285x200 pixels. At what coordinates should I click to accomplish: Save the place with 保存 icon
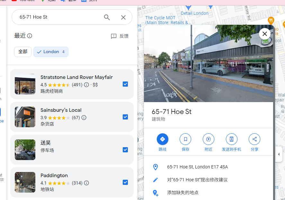(x=185, y=139)
